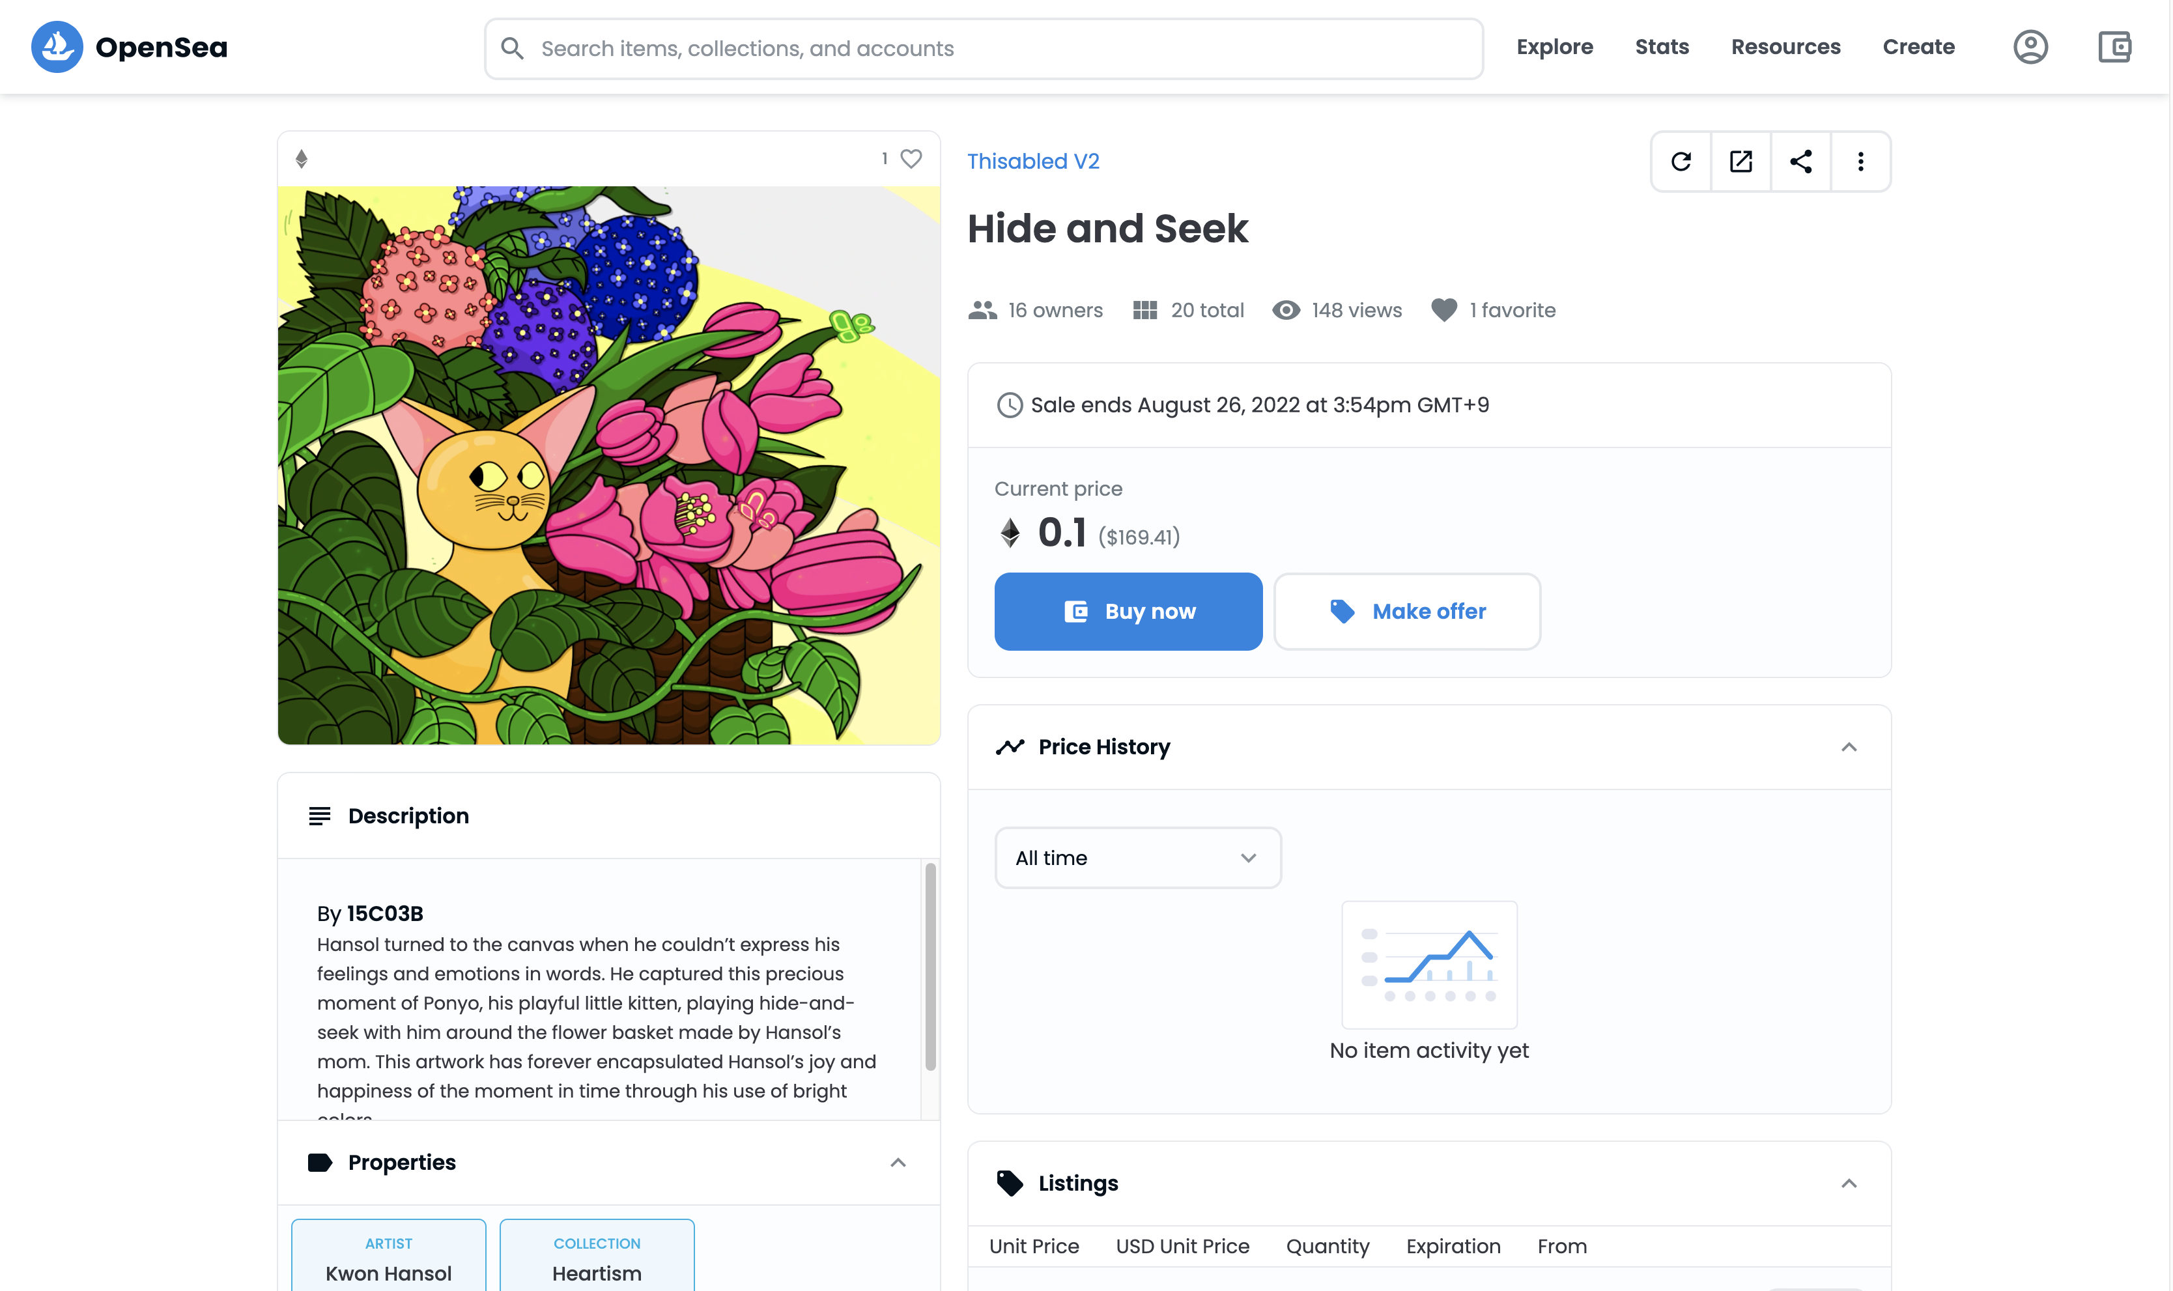
Task: Click the Ethereum icon above the artwork
Action: point(302,159)
